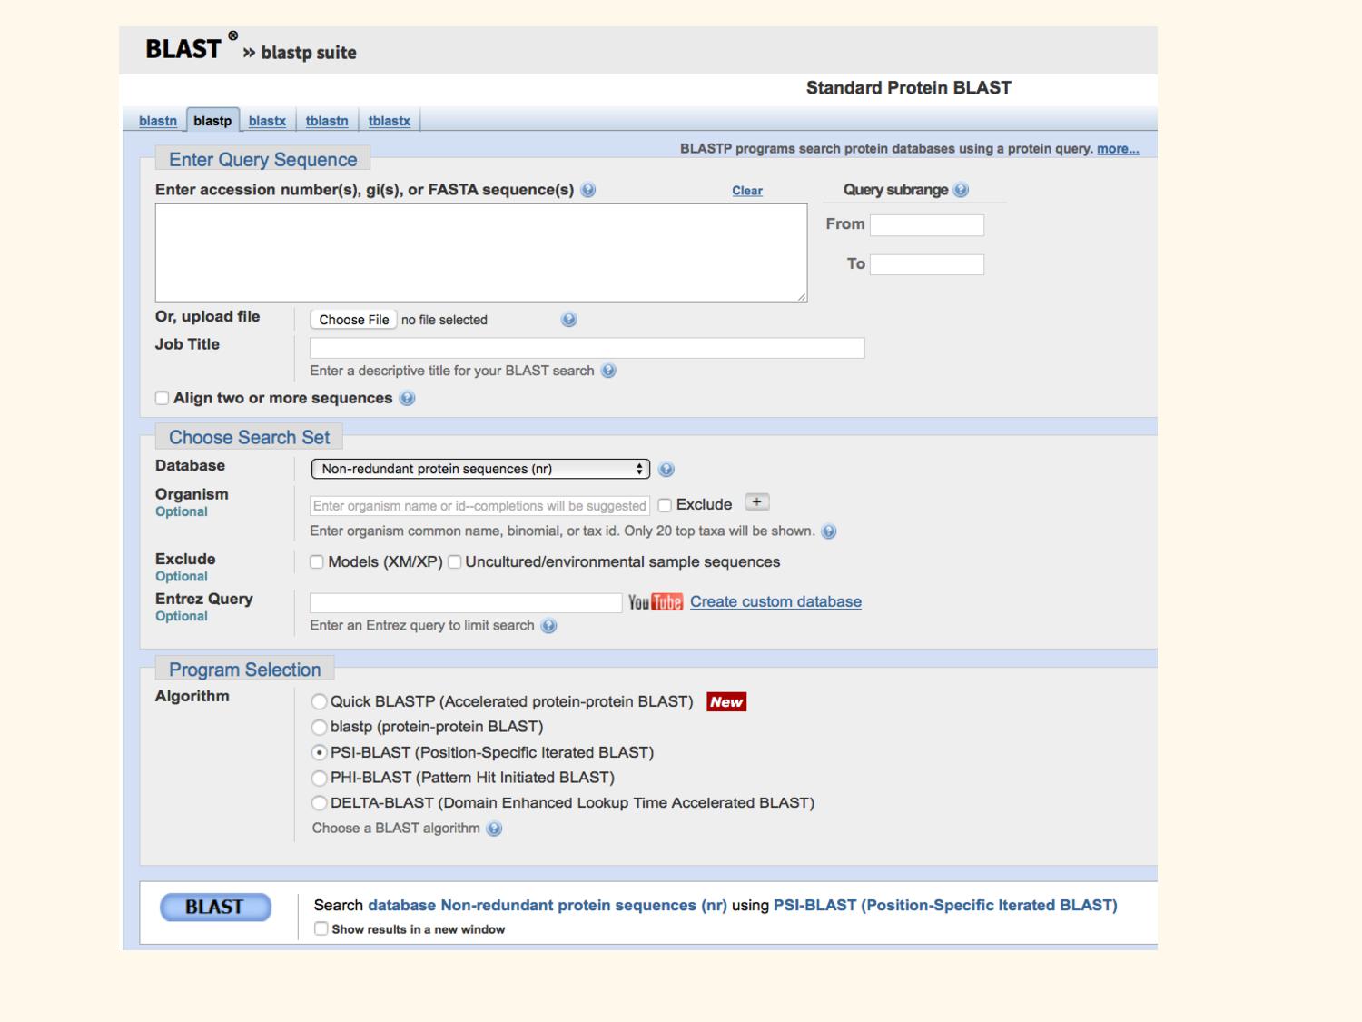Tick the organism Exclude checkbox
The image size is (1362, 1022).
coord(665,505)
